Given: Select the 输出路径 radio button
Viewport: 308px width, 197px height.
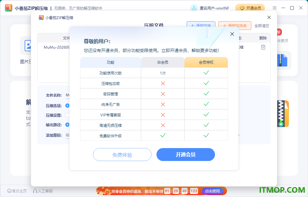Looking at the screenshot, I should click(67, 125).
